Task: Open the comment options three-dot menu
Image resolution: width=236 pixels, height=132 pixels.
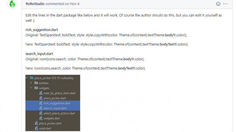Action: pos(225,4)
